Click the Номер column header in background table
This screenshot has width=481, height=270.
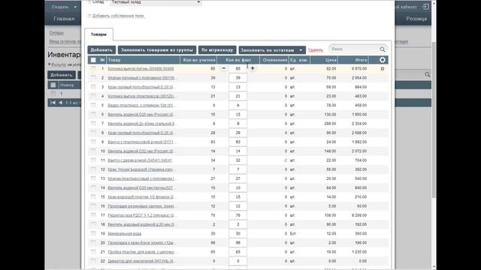coord(67,85)
